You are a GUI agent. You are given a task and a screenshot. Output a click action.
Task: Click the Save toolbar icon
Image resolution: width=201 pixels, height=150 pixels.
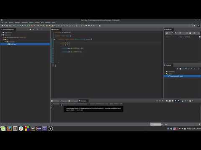(x=7, y=26)
